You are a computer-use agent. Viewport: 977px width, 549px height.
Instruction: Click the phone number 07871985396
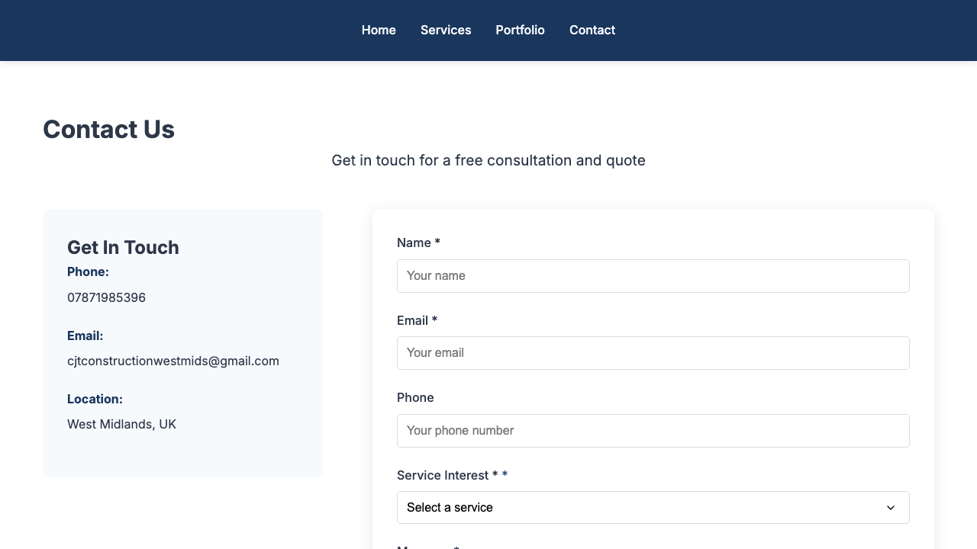click(106, 297)
